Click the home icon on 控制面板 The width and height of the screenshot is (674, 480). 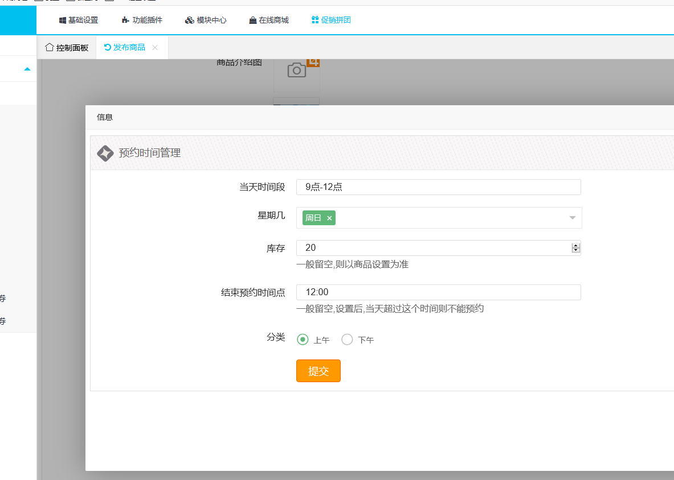pyautogui.click(x=50, y=48)
